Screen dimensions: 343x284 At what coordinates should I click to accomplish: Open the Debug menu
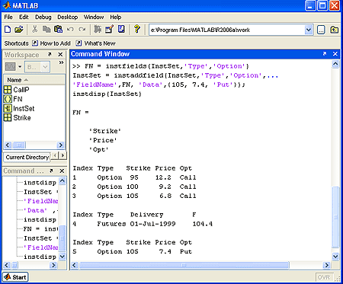click(43, 17)
